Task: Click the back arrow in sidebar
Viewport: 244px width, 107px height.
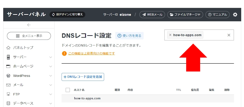Action: point(29,25)
